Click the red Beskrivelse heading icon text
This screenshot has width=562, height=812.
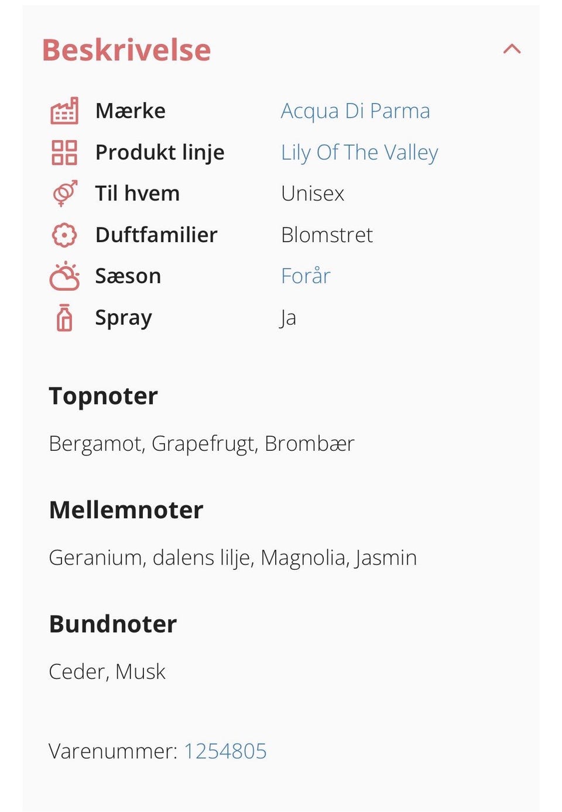click(126, 49)
